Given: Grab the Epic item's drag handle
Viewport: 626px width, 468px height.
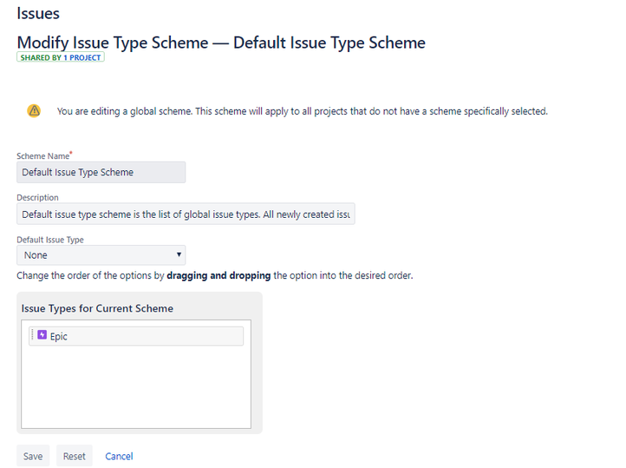Looking at the screenshot, I should pos(32,335).
